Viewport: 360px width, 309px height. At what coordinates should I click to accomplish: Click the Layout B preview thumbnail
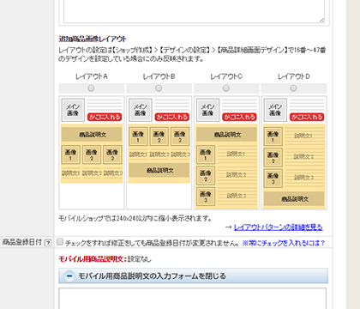click(x=159, y=153)
